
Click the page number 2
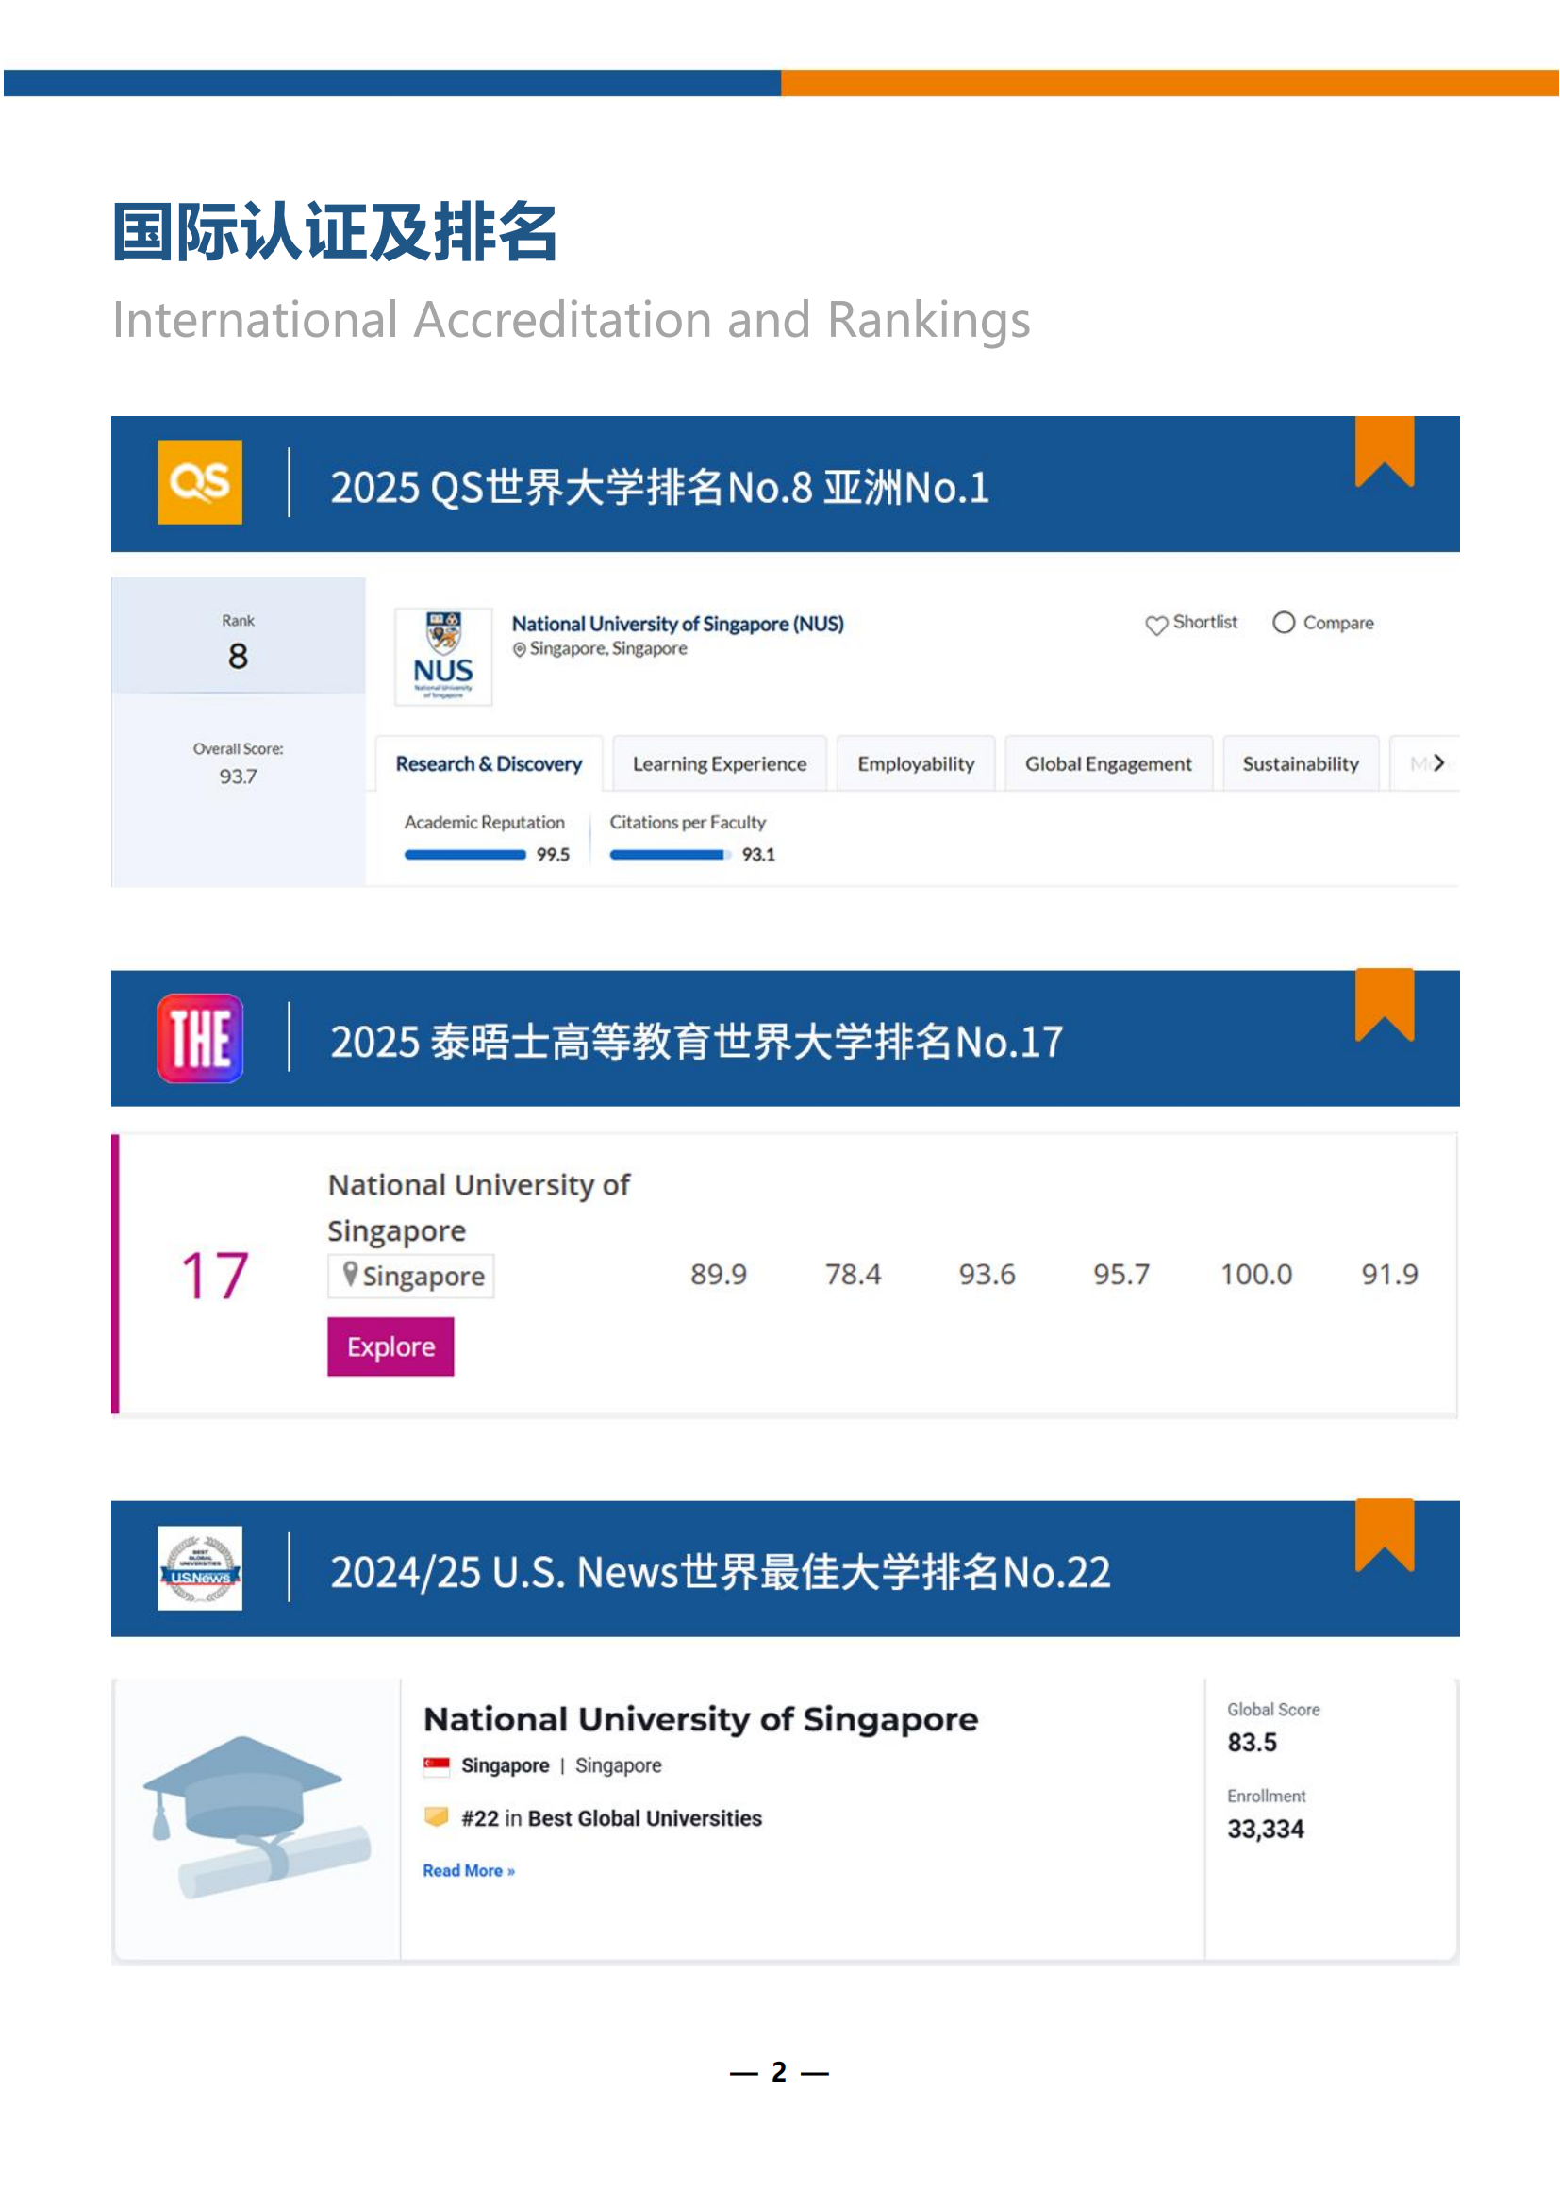coord(779,2071)
